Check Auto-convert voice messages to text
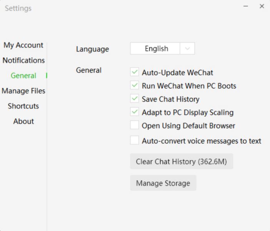This screenshot has width=270, height=231. coord(135,141)
